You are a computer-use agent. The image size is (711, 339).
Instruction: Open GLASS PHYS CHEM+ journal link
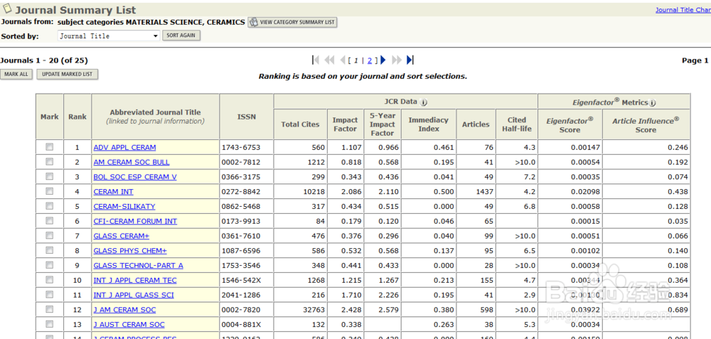click(x=130, y=251)
